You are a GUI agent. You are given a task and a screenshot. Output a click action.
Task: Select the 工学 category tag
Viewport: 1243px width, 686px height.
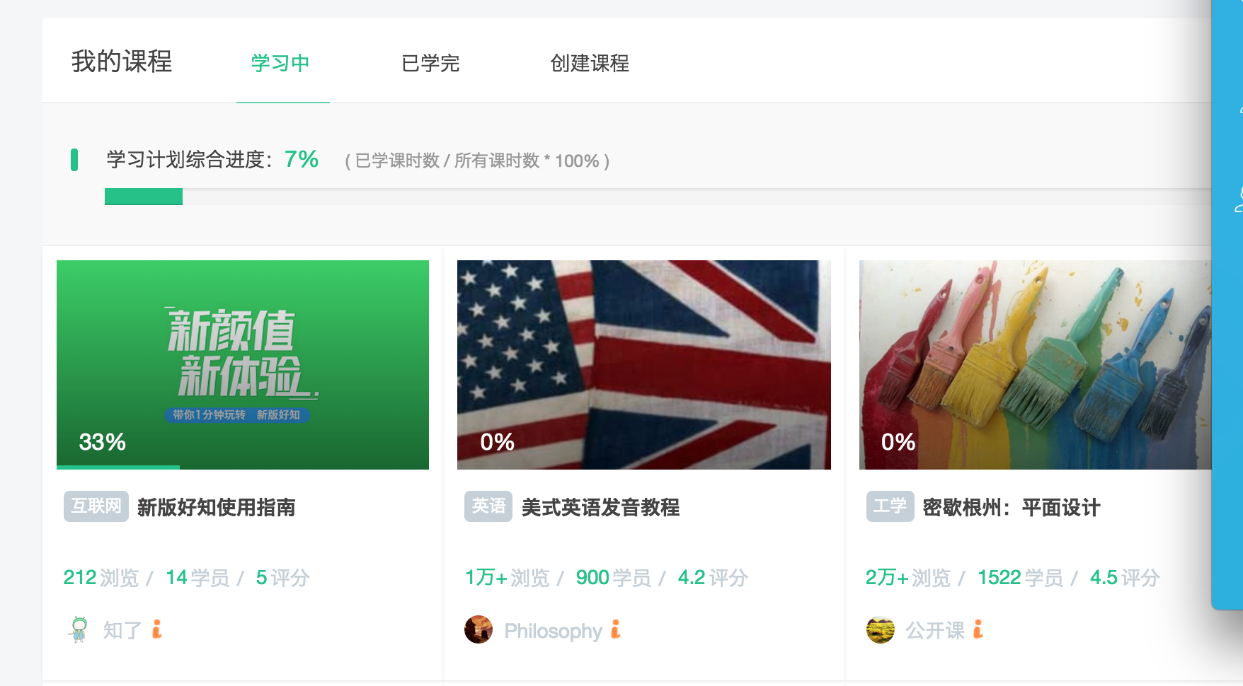click(890, 506)
